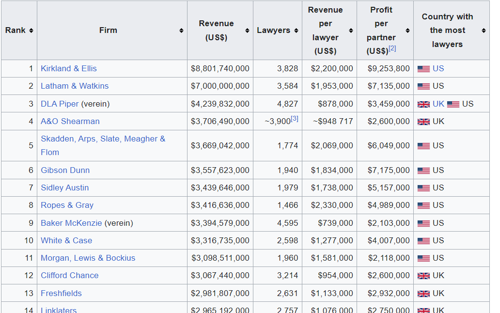Click US flag in Baker McKenzie row
The image size is (500, 313).
tap(423, 223)
